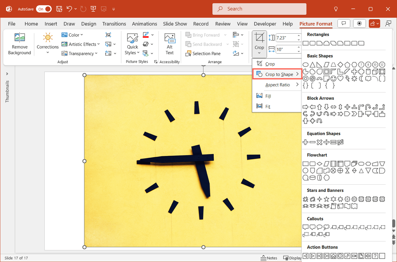The image size is (397, 262).
Task: Select the 5-Point Star shape
Action: pos(327,199)
